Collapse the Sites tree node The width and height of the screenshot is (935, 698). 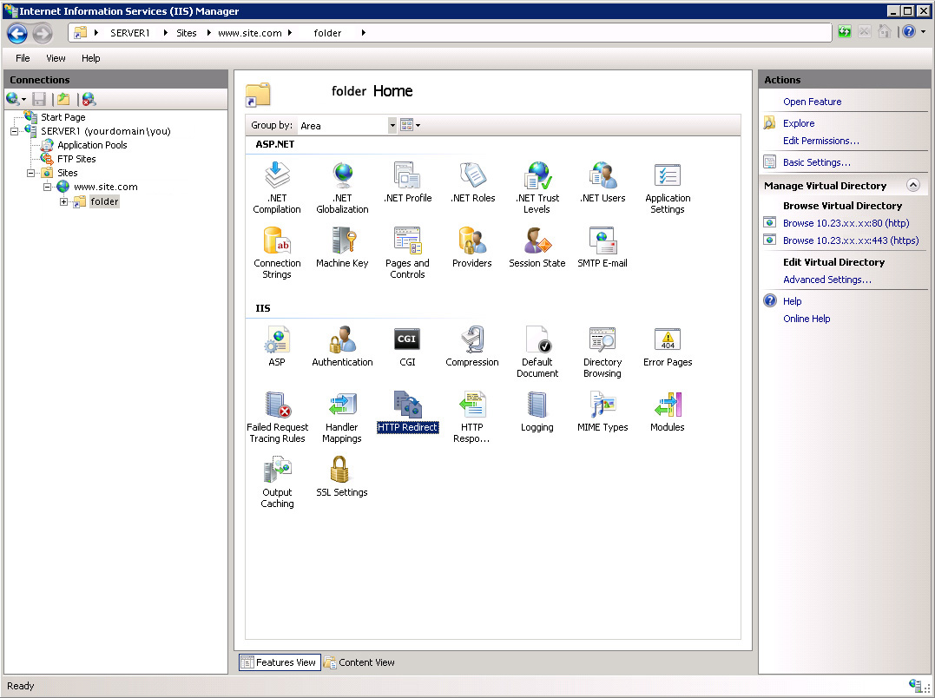click(x=31, y=173)
